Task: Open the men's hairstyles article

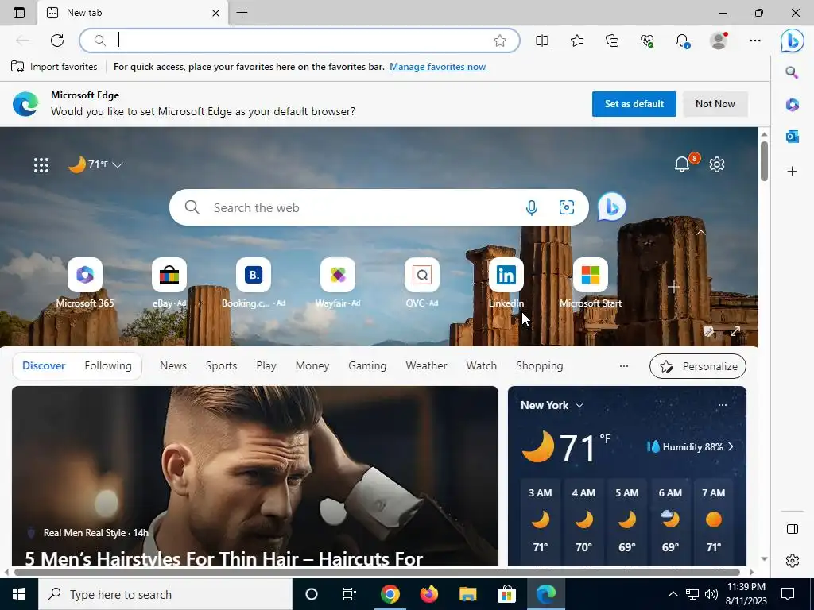Action: point(255,477)
